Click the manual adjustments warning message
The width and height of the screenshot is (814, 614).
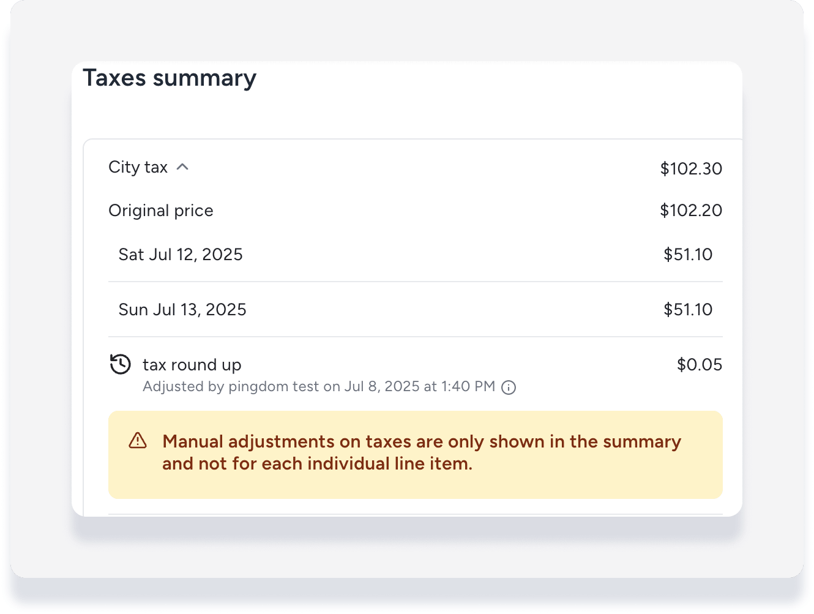(x=421, y=453)
